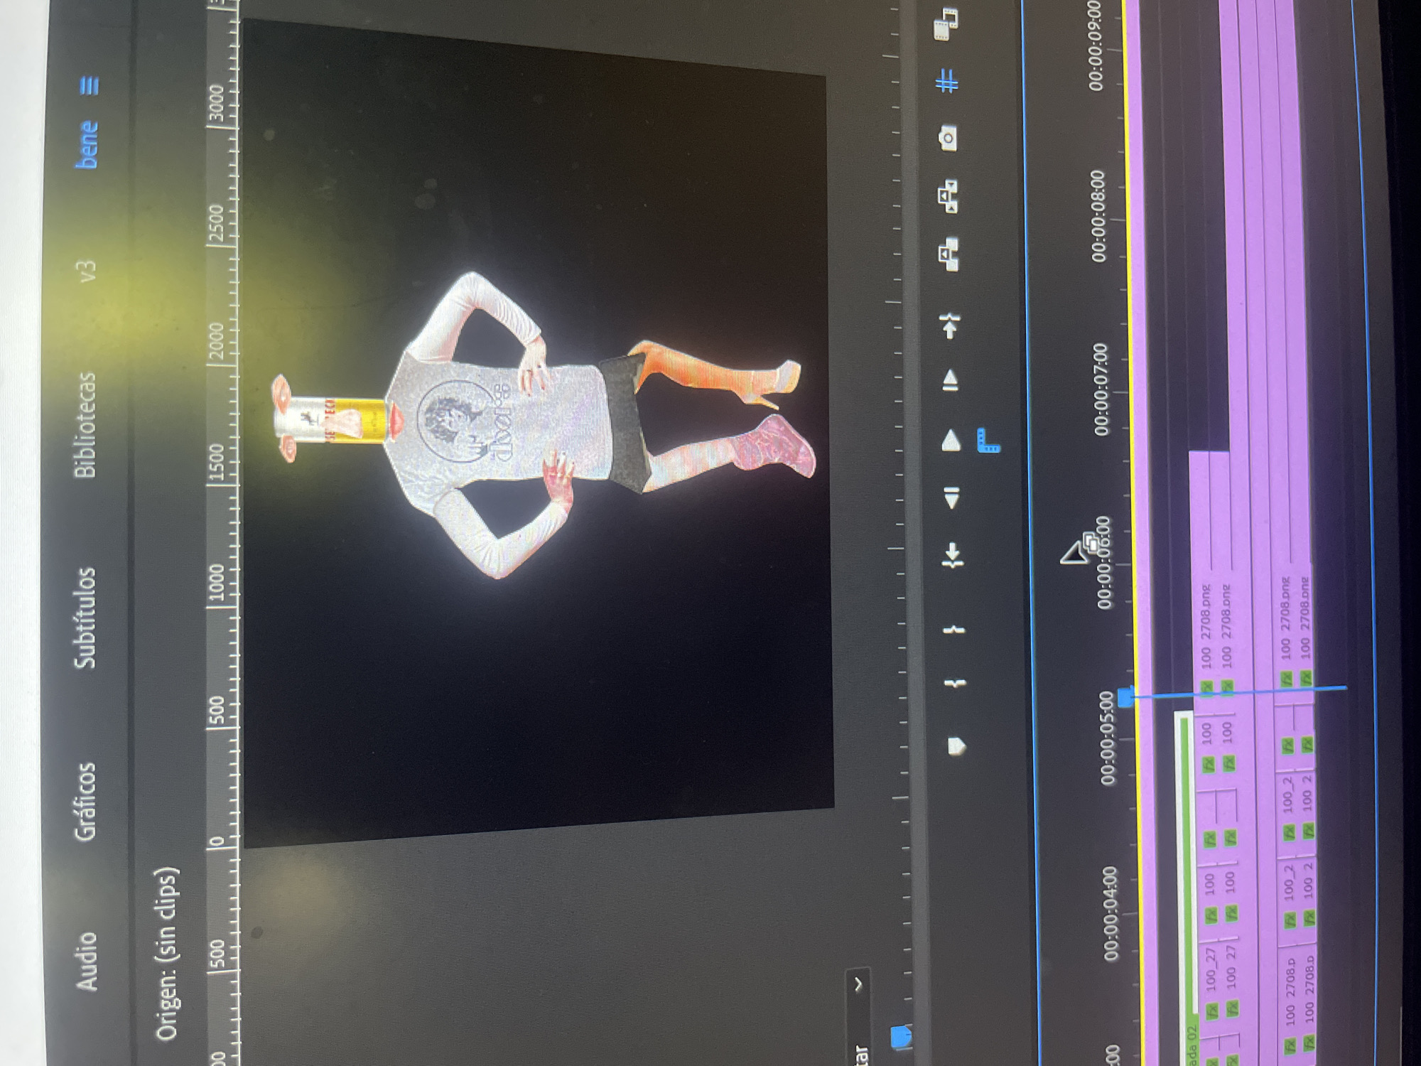This screenshot has width=1421, height=1066.
Task: Select the bene workspace tab
Action: tap(87, 145)
